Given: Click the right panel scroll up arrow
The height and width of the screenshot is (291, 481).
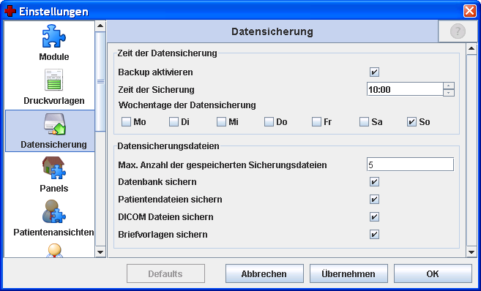Looking at the screenshot, I should [471, 49].
